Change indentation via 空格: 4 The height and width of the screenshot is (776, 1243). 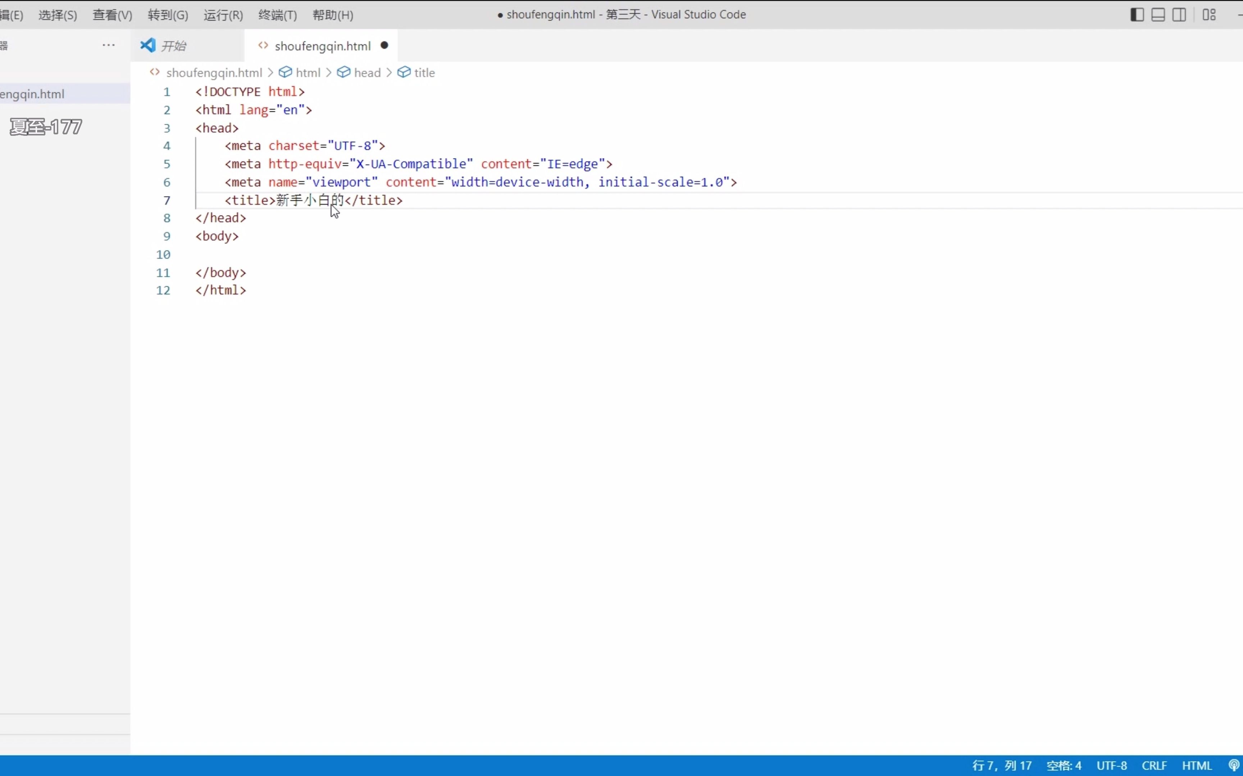click(x=1064, y=766)
